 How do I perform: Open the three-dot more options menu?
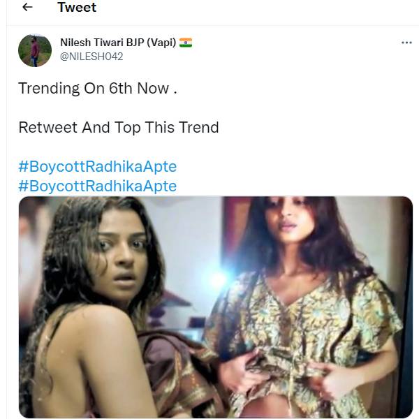(x=406, y=43)
